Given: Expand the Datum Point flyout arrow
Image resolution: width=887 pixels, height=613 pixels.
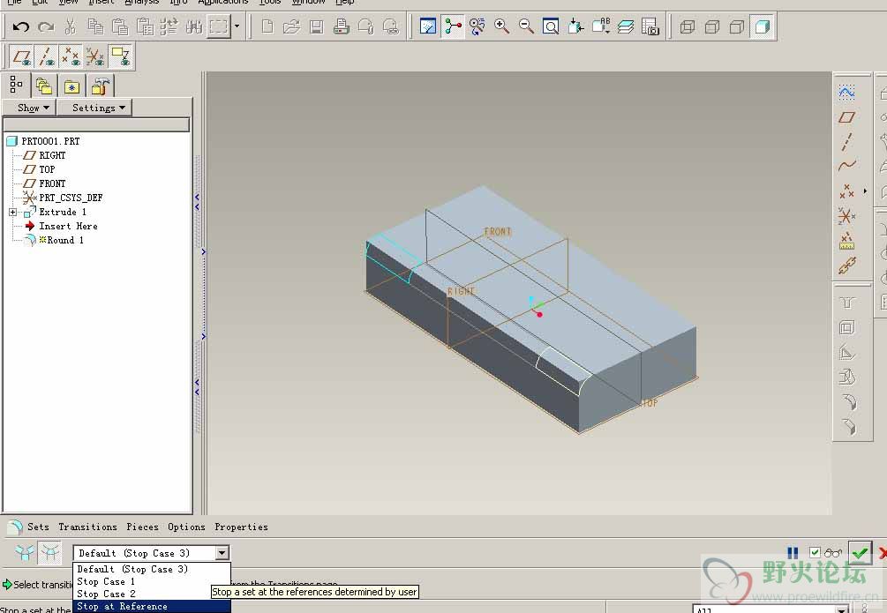Looking at the screenshot, I should (865, 191).
